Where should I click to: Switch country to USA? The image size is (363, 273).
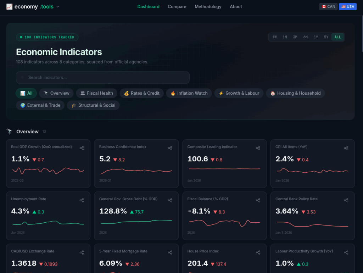pos(347,6)
